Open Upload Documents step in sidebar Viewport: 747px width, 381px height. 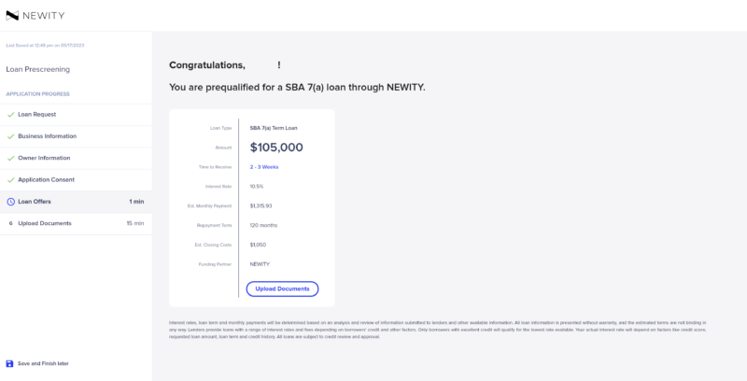pos(76,223)
